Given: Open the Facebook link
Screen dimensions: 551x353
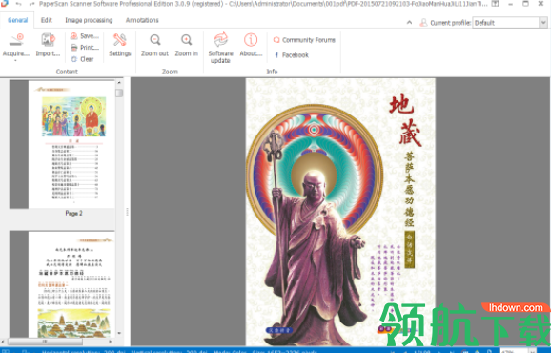Looking at the screenshot, I should [291, 55].
